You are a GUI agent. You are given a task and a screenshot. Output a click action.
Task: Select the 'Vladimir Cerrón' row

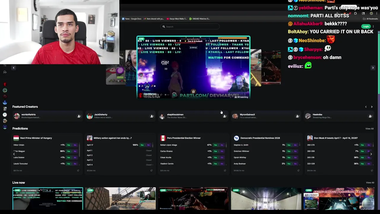point(193,164)
